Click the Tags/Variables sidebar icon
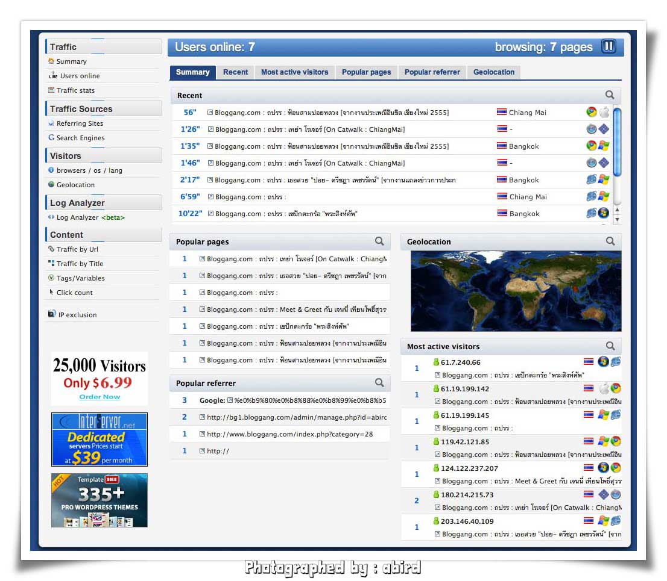 click(x=51, y=278)
